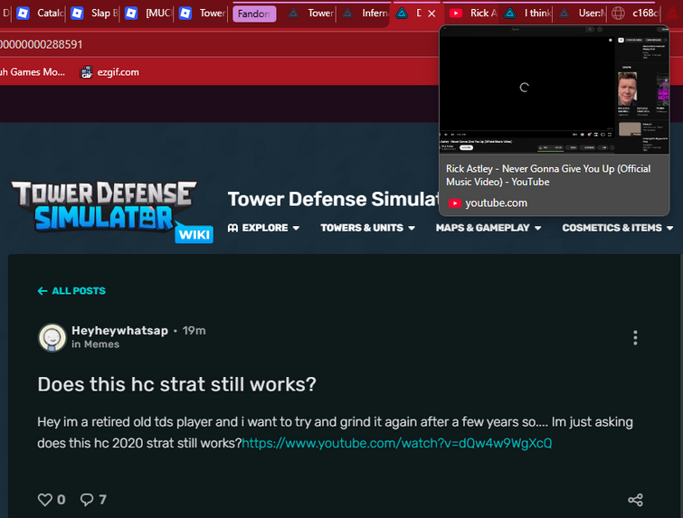Open the comments bubble icon
Image resolution: width=683 pixels, height=518 pixels.
[x=87, y=500]
